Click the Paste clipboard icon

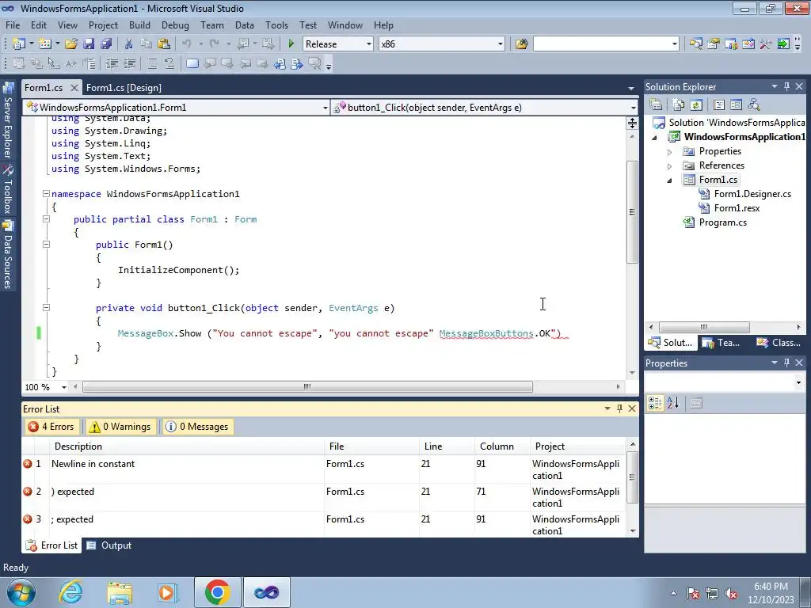pos(164,44)
